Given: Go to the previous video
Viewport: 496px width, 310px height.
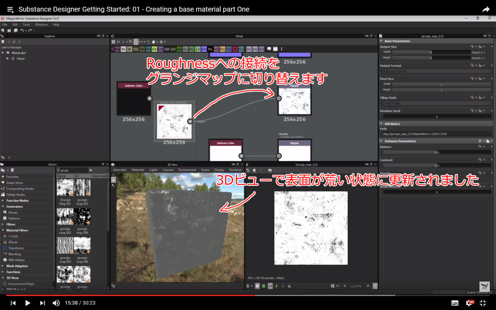Looking at the screenshot, I should (x=13, y=303).
